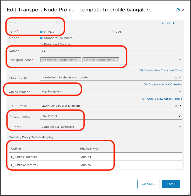Screen dimensions: 191x196
Task: Remove nsx-overlay-transportzone tag
Action: 79,60
